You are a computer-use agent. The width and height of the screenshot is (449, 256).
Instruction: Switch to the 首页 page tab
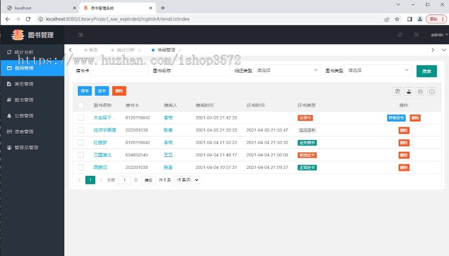tap(91, 50)
